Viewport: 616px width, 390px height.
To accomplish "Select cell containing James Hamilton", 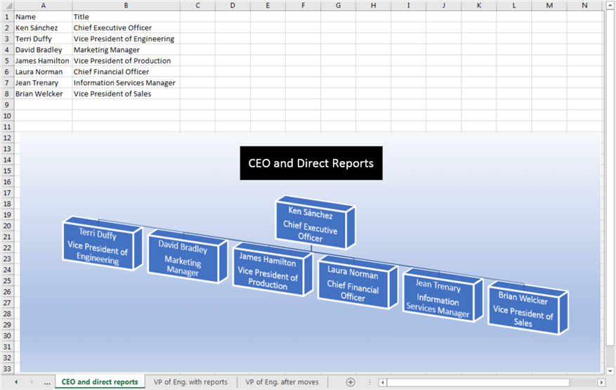I will (x=44, y=61).
